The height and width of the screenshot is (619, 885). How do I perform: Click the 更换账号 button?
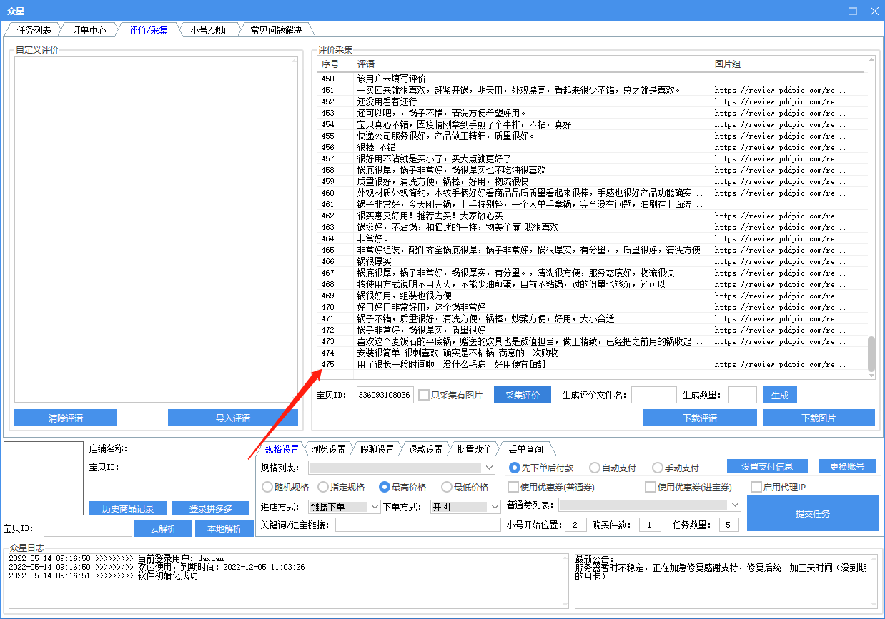pos(847,466)
